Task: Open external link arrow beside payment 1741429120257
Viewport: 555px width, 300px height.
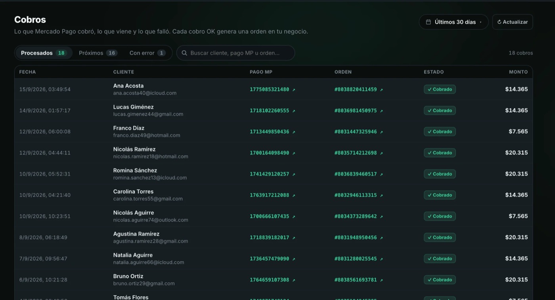Action: [294, 174]
